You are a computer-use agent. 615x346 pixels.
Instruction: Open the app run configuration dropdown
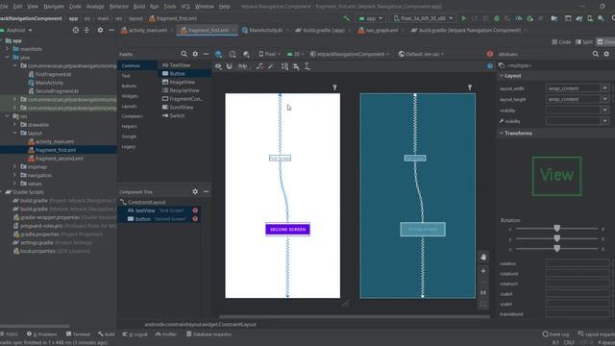point(371,18)
